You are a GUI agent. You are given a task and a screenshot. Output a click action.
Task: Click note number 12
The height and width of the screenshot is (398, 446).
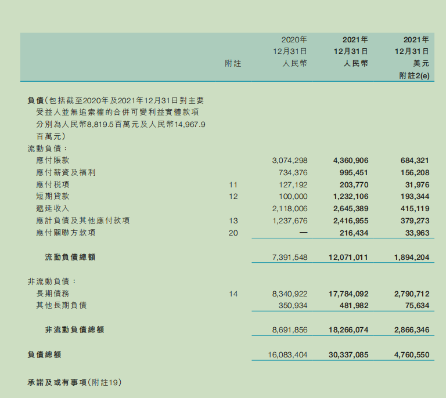pos(233,197)
